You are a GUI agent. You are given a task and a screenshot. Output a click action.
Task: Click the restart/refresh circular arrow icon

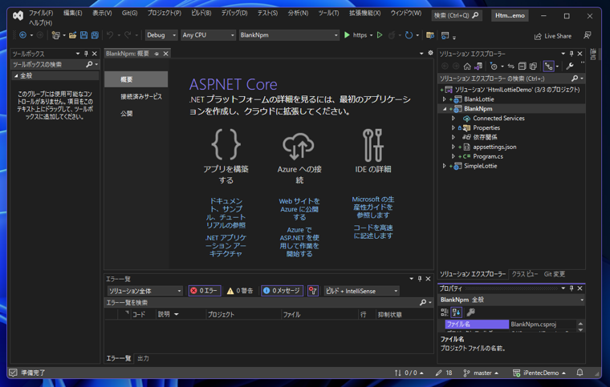(x=409, y=35)
